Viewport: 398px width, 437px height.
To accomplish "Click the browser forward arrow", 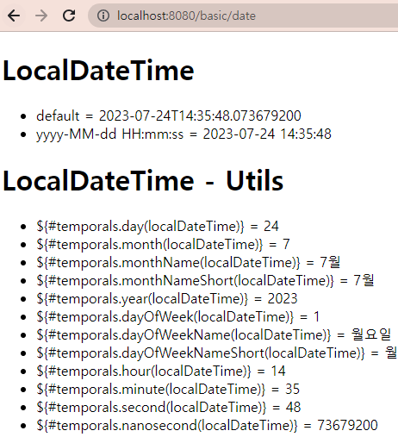I will (41, 16).
